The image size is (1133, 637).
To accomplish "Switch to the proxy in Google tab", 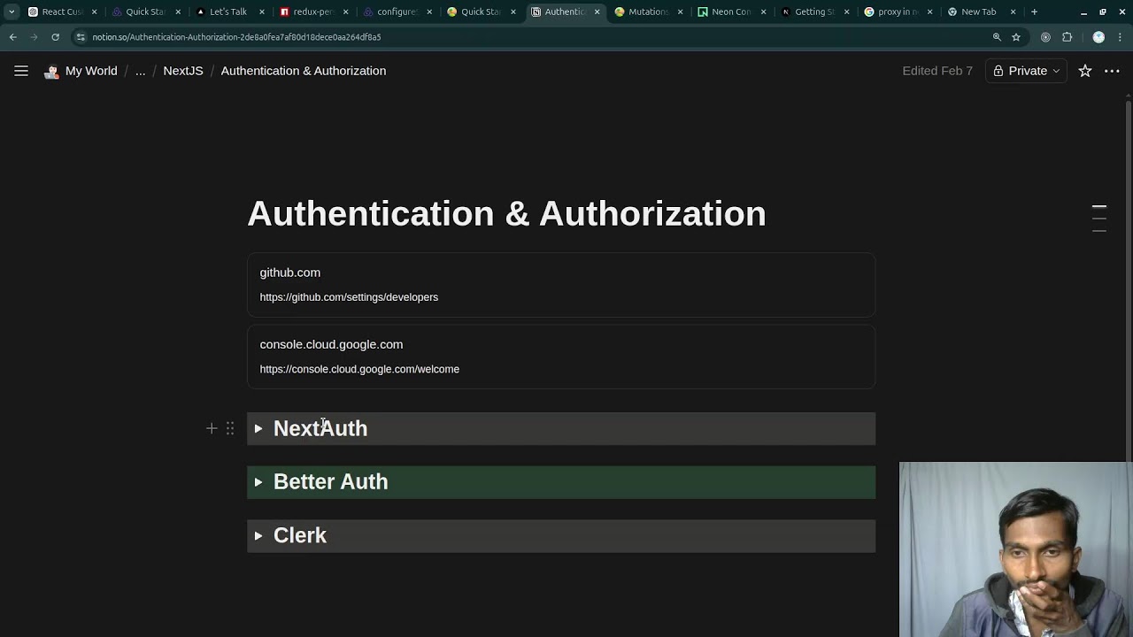I will click(898, 12).
